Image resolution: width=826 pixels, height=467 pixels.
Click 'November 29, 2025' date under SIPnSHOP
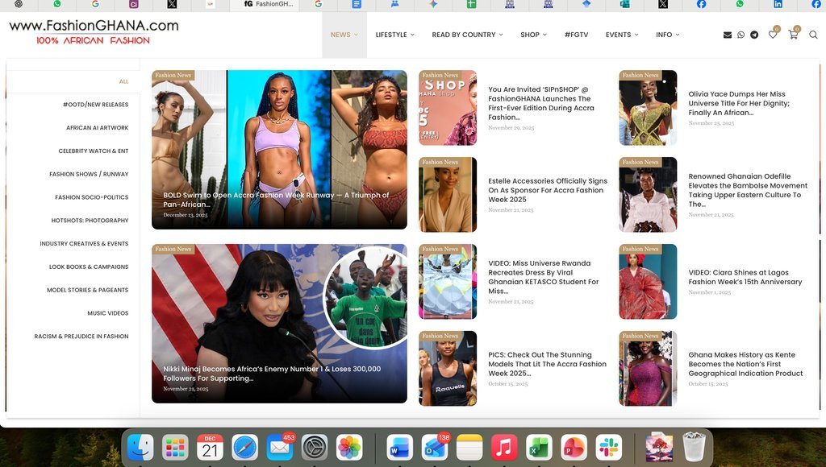tap(511, 128)
